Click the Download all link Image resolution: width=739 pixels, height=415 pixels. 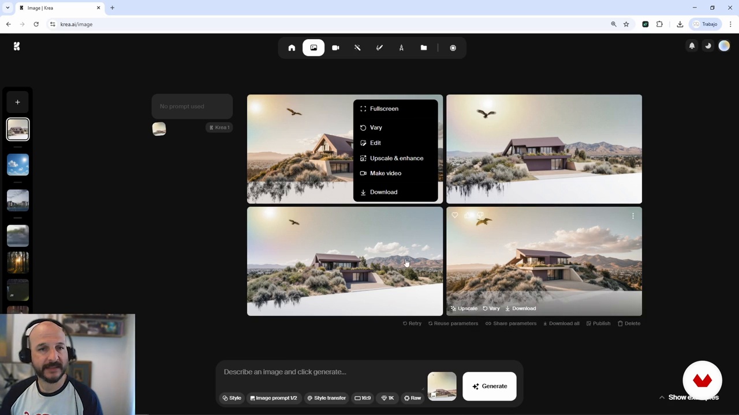561,323
